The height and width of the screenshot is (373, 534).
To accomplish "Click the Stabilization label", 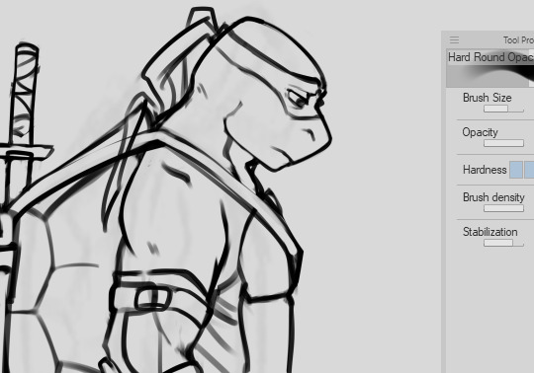I will click(490, 232).
